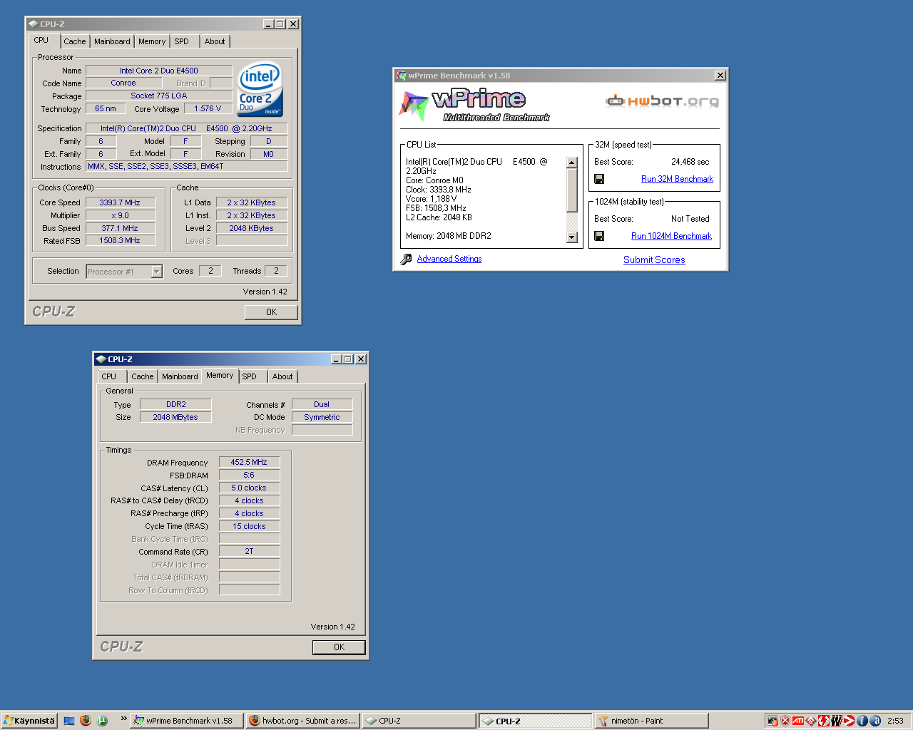913x730 pixels.
Task: Open Mainboard tab in CPU-Z Processor window
Action: click(x=112, y=41)
